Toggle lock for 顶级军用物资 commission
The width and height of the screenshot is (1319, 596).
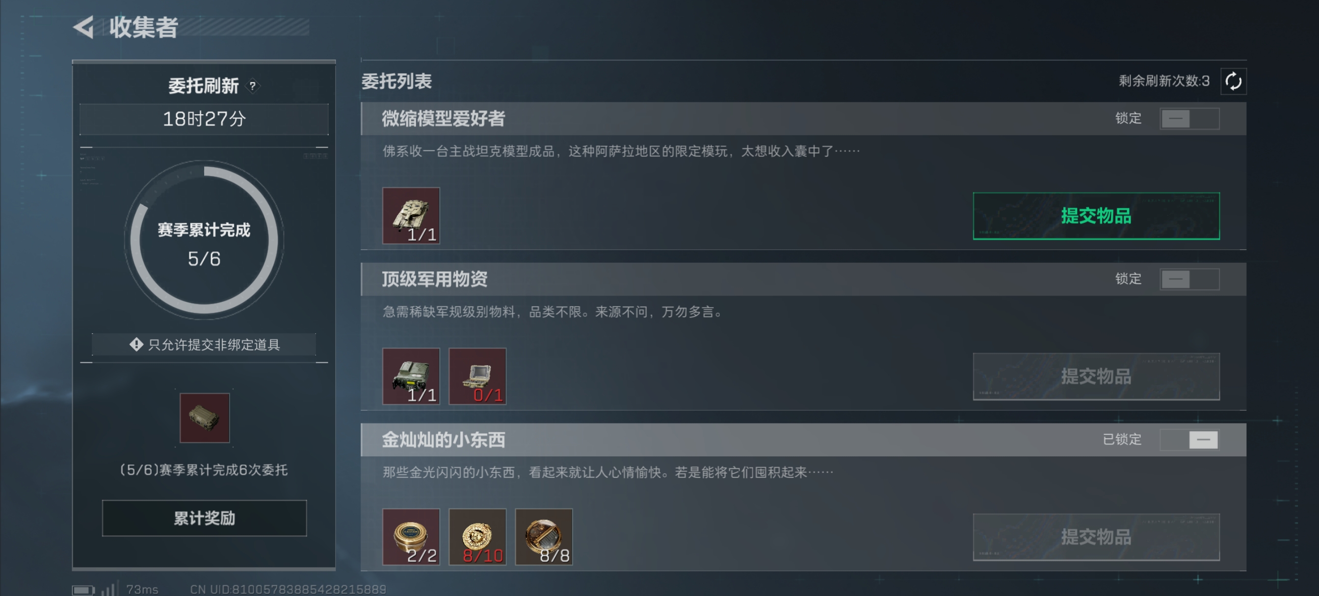click(1189, 279)
